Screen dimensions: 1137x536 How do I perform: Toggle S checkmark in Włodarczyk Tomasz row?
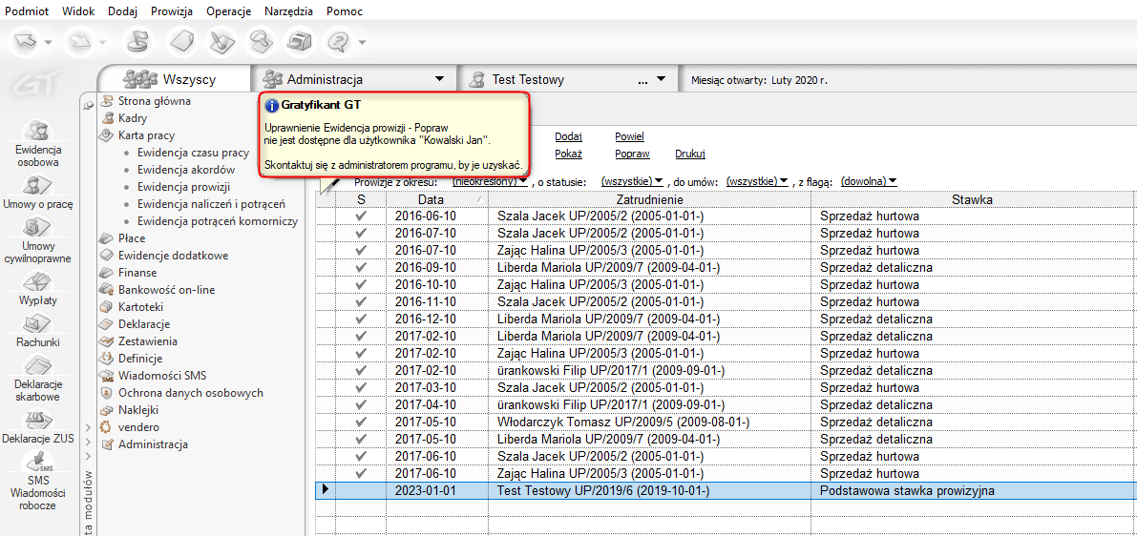pos(361,423)
